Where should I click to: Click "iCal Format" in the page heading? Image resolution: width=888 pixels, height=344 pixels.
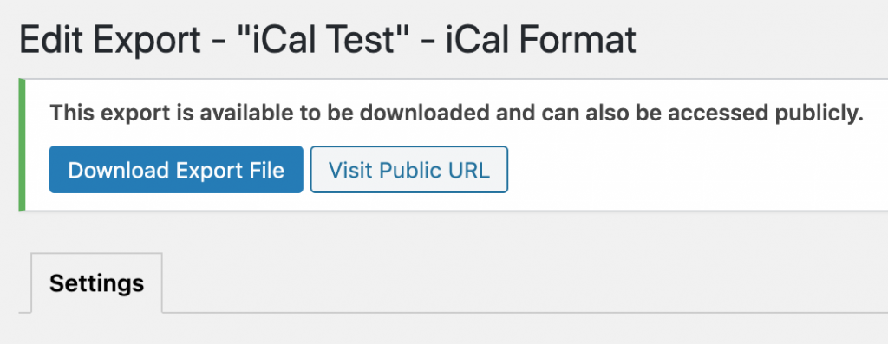541,40
